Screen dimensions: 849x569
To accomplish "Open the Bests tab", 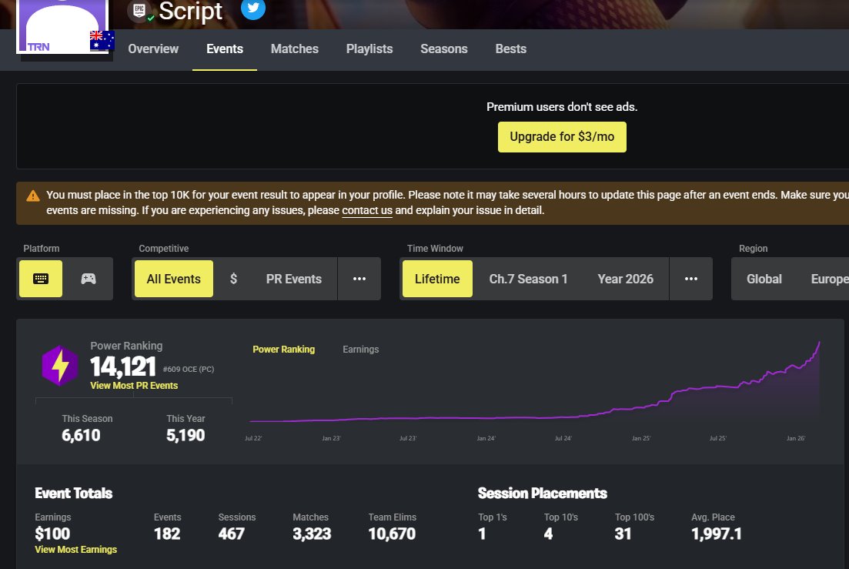I will (510, 49).
